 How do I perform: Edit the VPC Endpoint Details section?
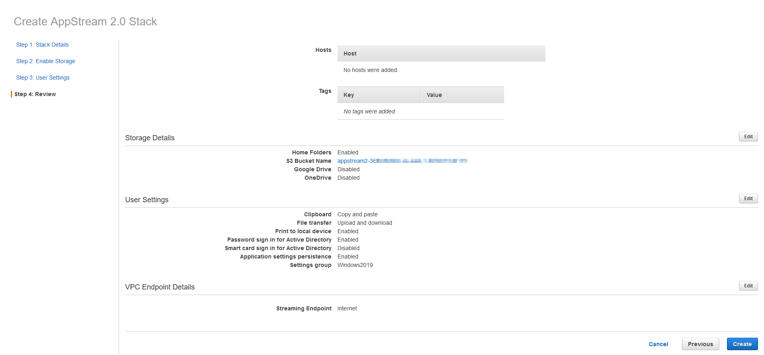748,286
